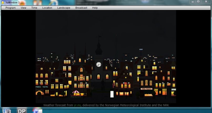
Task: Expand the Time menu
Action: coord(34,8)
